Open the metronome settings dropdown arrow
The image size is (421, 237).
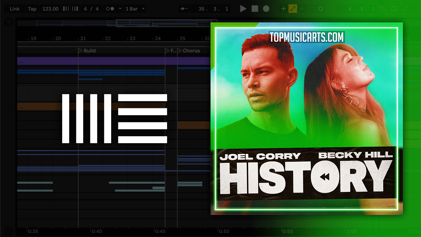tap(120, 9)
